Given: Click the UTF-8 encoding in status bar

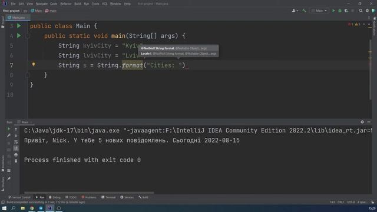Looking at the screenshot, I should coord(351,202).
